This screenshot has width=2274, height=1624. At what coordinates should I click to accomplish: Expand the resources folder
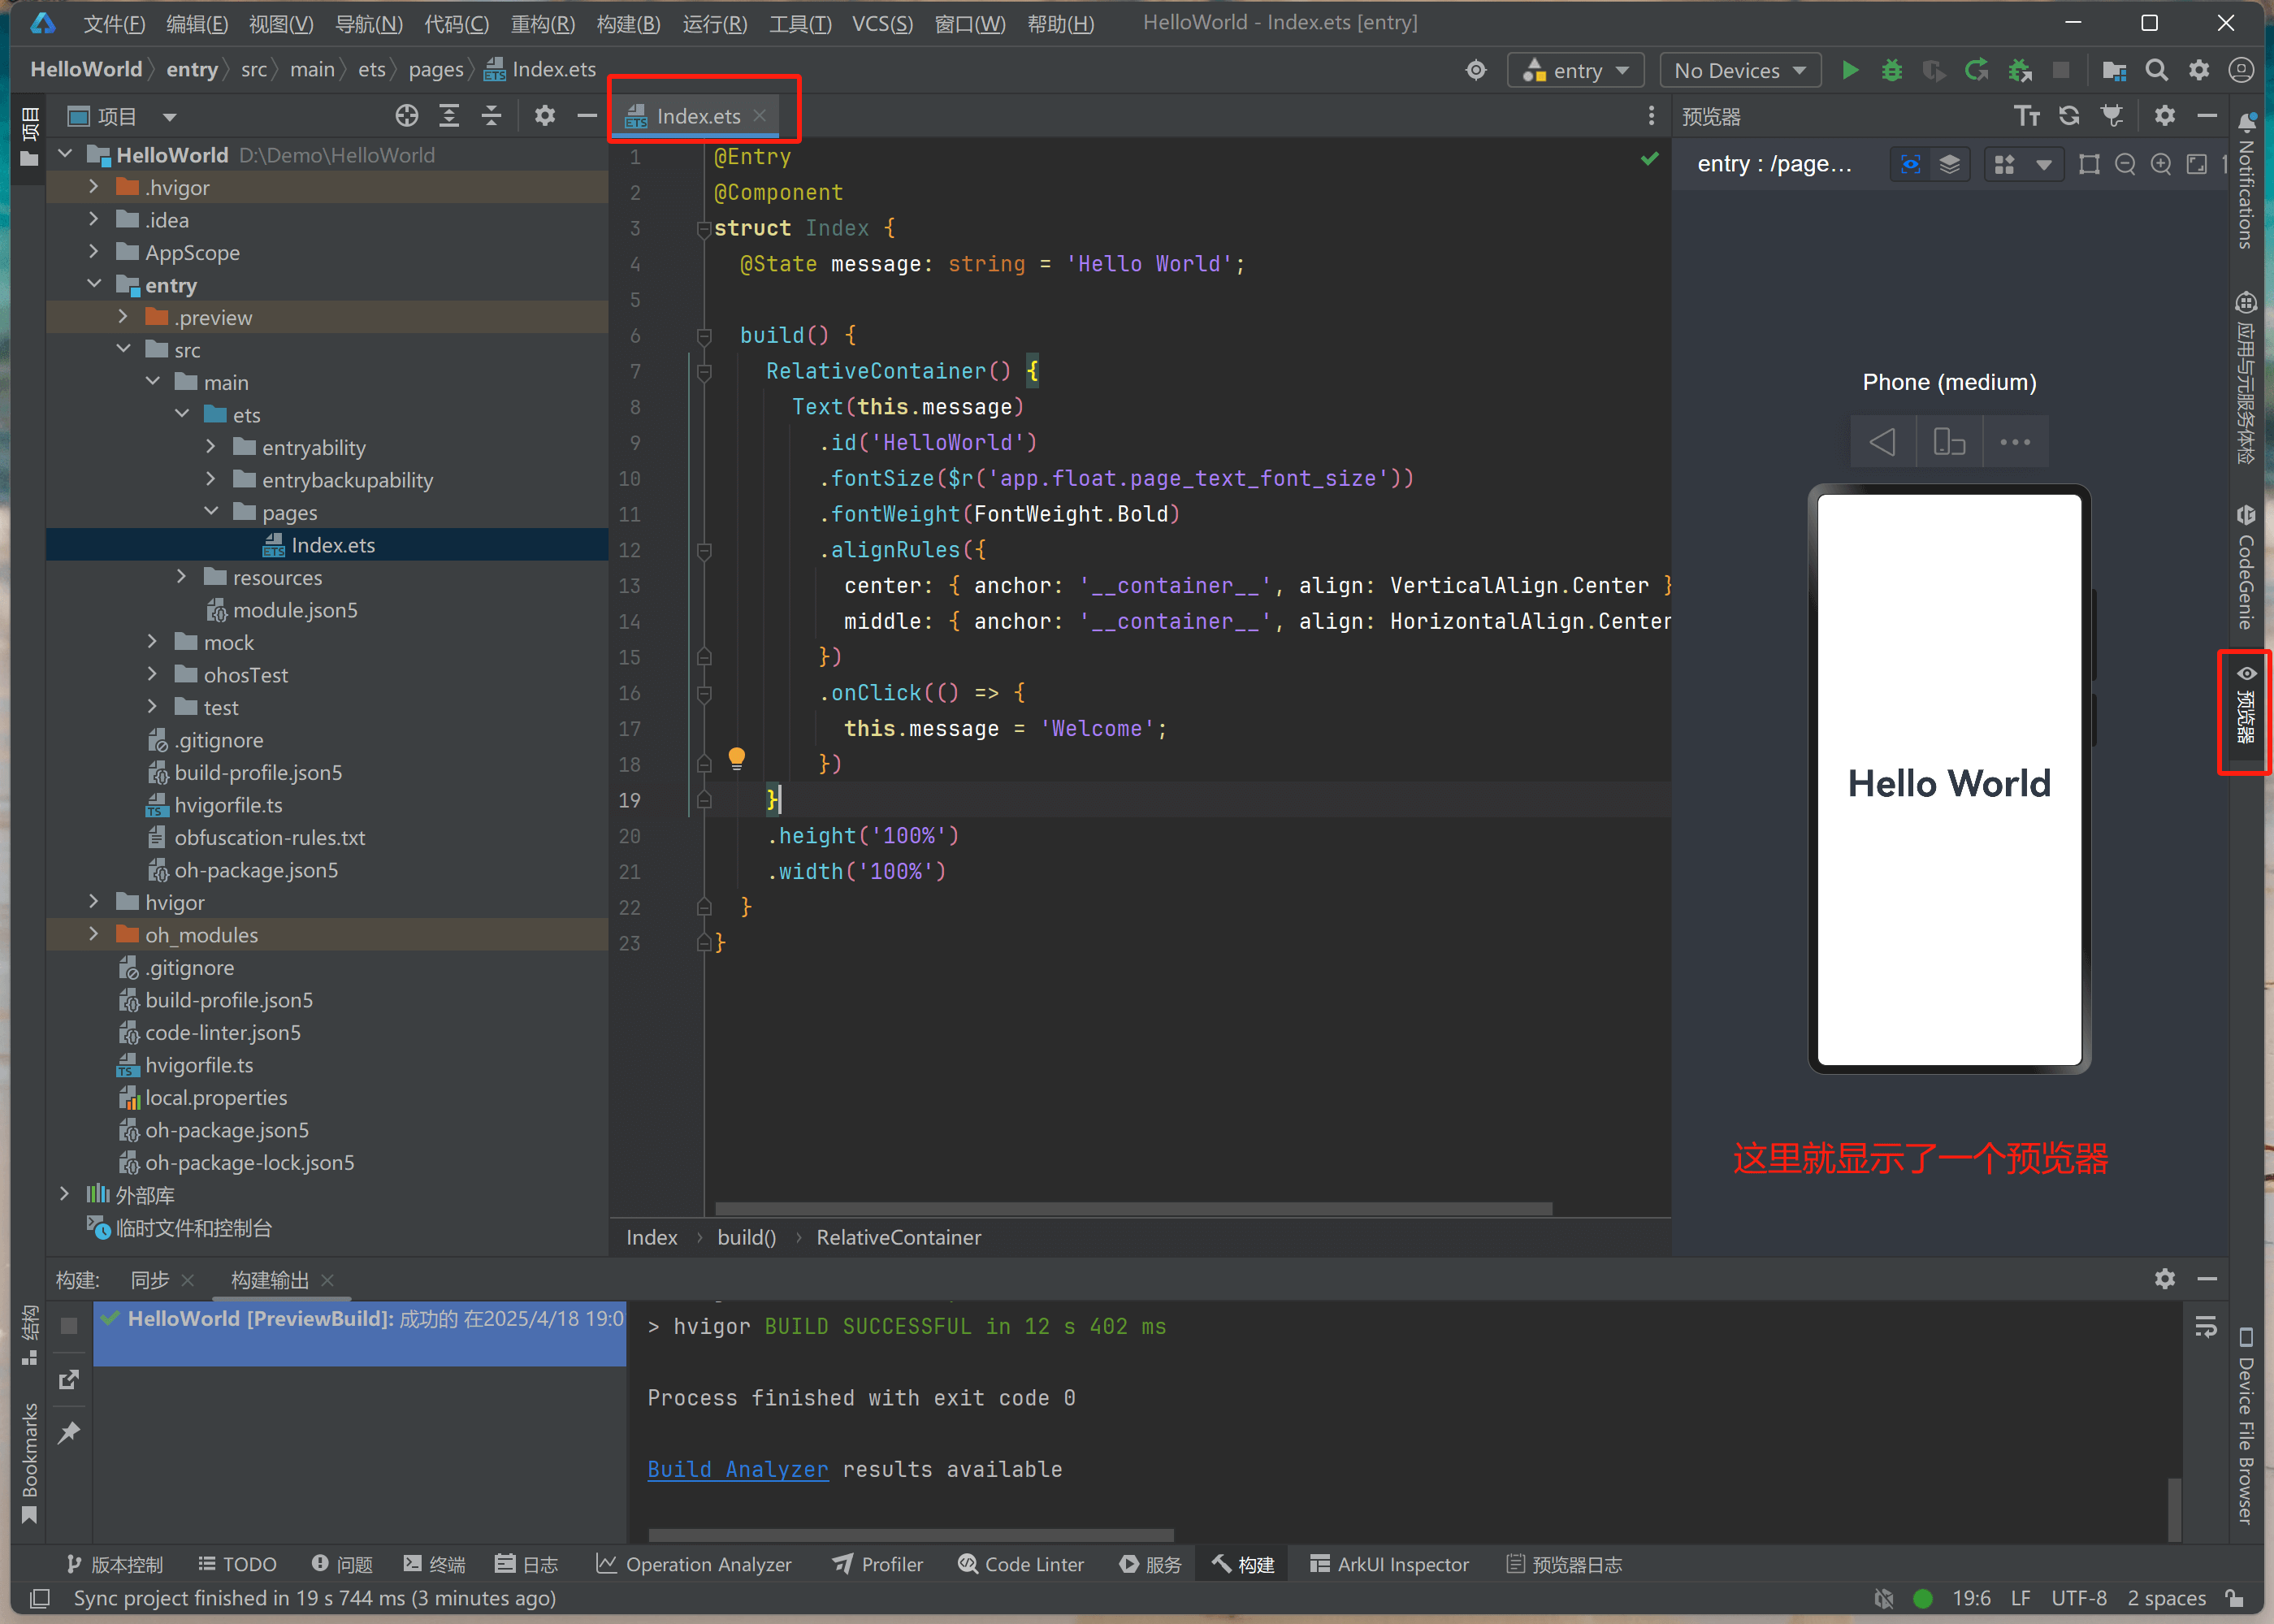click(181, 577)
